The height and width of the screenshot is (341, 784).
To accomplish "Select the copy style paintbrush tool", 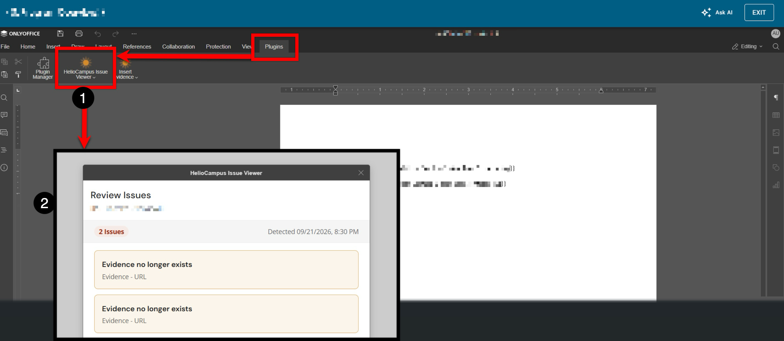I will click(x=18, y=75).
